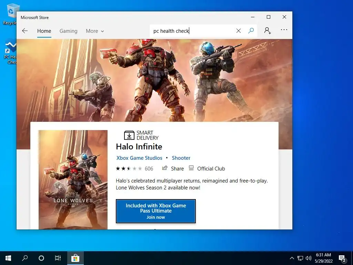Click the Smart Delivery icon
The image size is (353, 265).
pyautogui.click(x=129, y=135)
